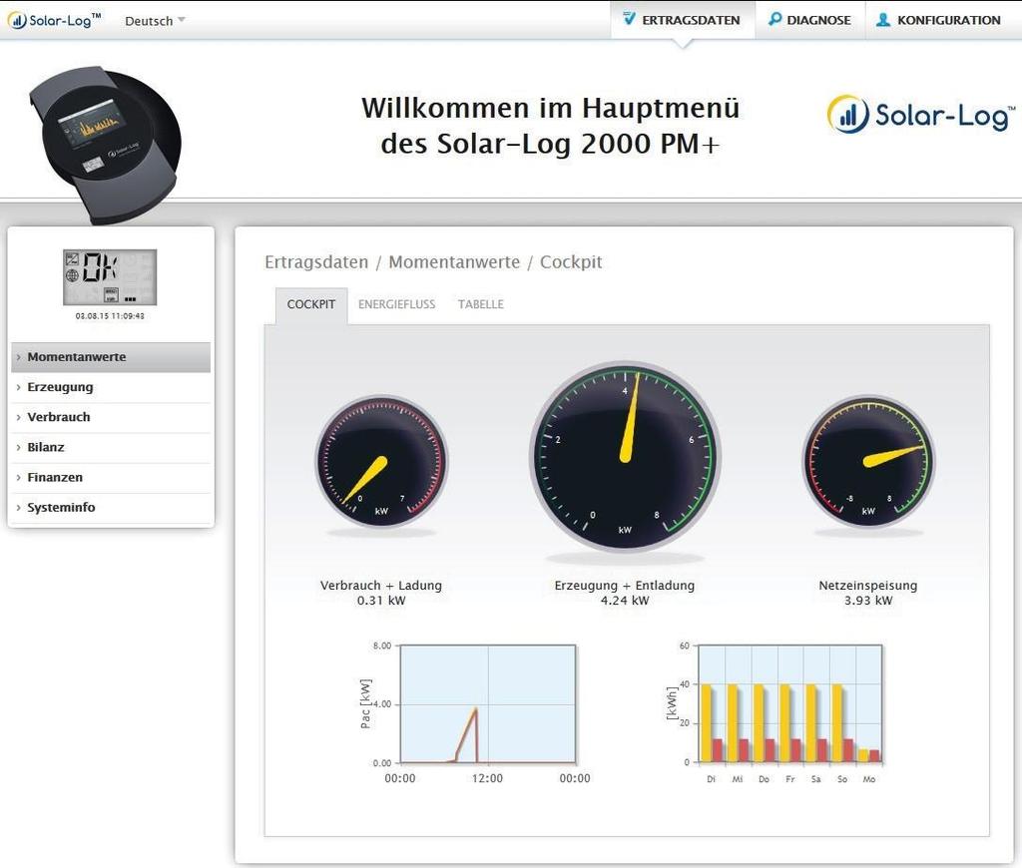
Task: Click the '3.93 kW' feed-in value
Action: pos(868,601)
